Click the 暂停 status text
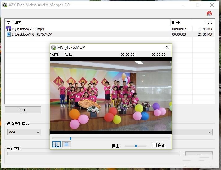This screenshot has width=221, height=170. point(68,54)
